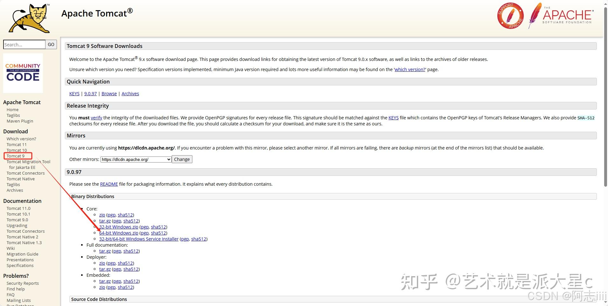This screenshot has width=608, height=306.
Task: Open the 32-bit/64-bit Windows Service Installer link
Action: [x=139, y=239]
